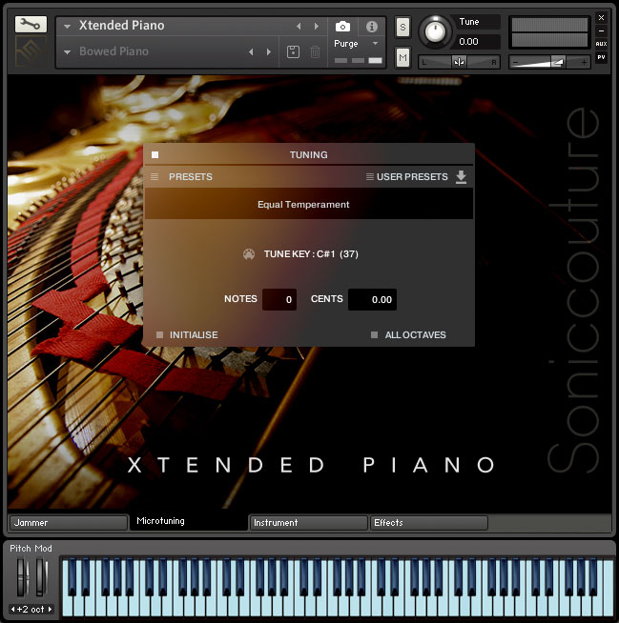619x623 pixels.
Task: Expand the Xtended Piano instrument dropdown arrow
Action: (x=67, y=27)
